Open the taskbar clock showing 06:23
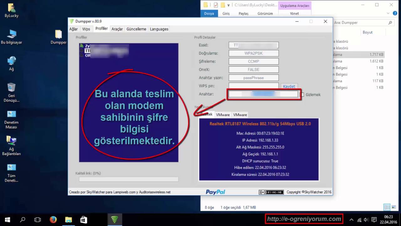This screenshot has height=226, width=401. point(388,219)
